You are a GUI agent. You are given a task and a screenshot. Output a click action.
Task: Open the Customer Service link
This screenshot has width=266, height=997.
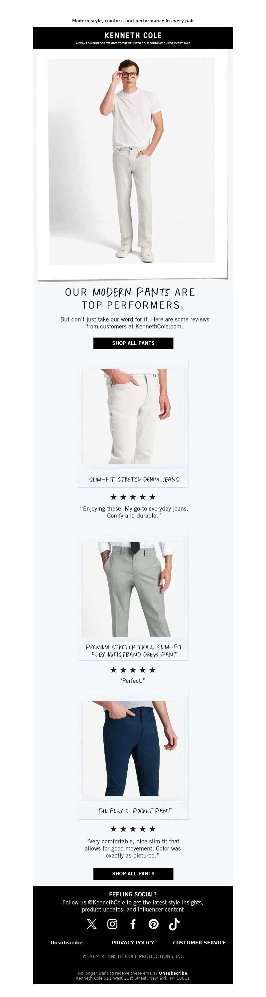199,942
